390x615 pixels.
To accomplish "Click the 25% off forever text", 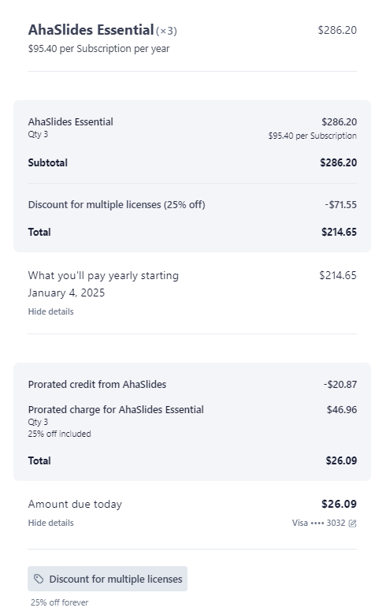I will pyautogui.click(x=59, y=602).
